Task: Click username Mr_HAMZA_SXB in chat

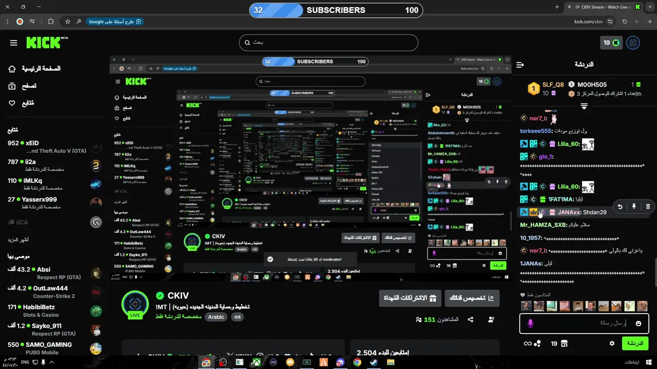Action: (543, 225)
